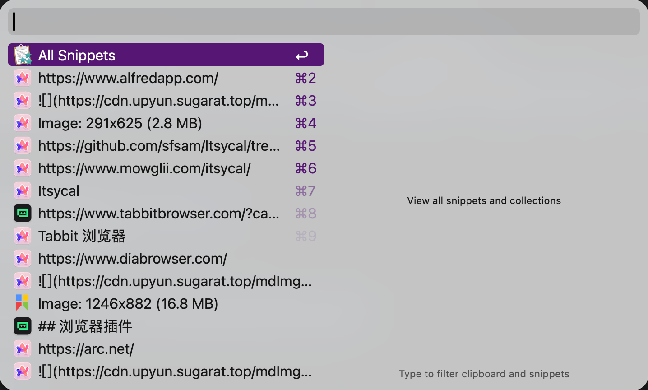
Task: Click the app icon beside the alfredapp.com entry
Action: [23, 78]
